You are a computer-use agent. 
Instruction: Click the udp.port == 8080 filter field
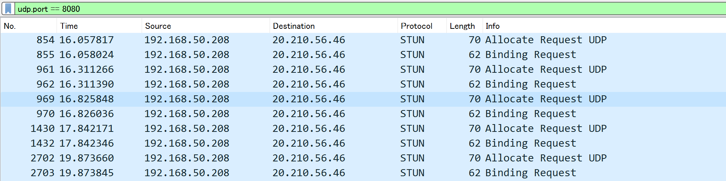370,8
